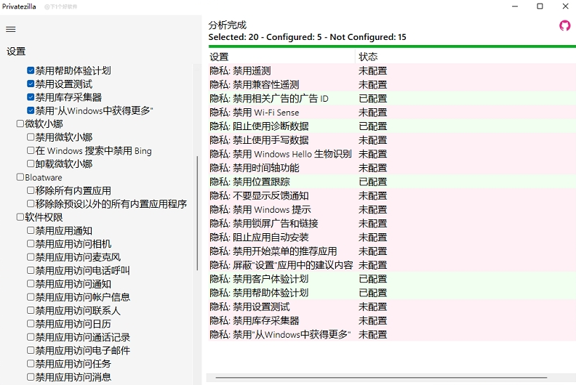The width and height of the screenshot is (576, 385).
Task: Select row 隐私: 禁用相关广告的广告 ID
Action: 392,98
